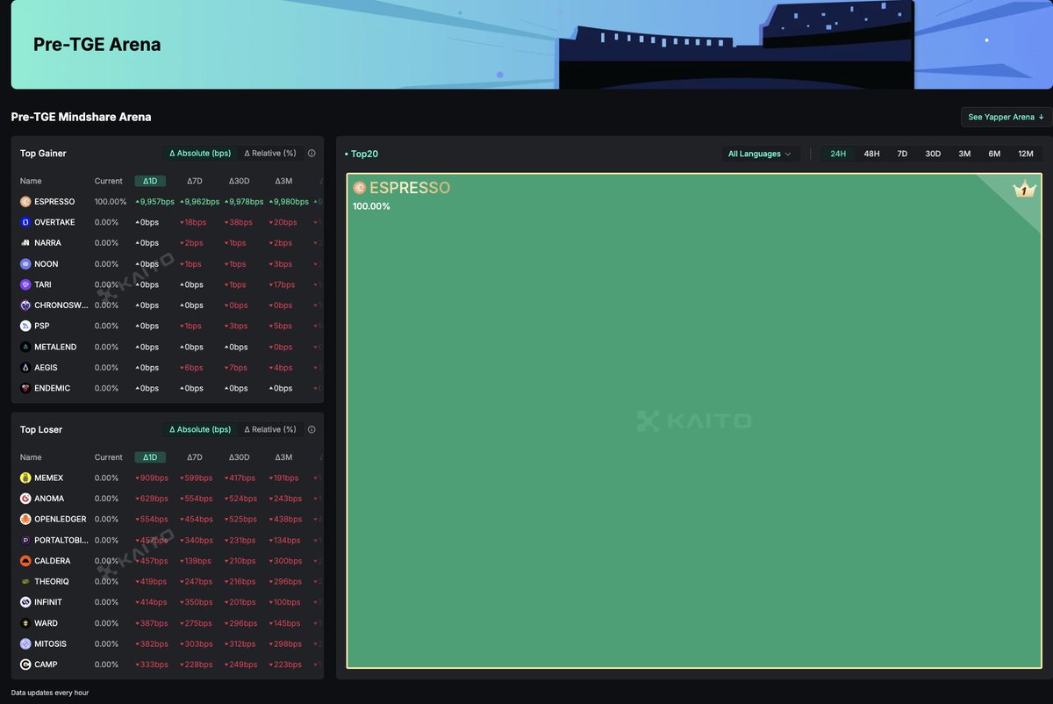This screenshot has width=1053, height=704.
Task: Sort Top Gainer by Δ3M column
Action: (283, 181)
